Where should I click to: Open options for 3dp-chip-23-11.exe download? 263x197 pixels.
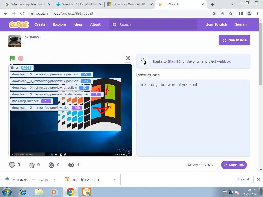[115, 180]
